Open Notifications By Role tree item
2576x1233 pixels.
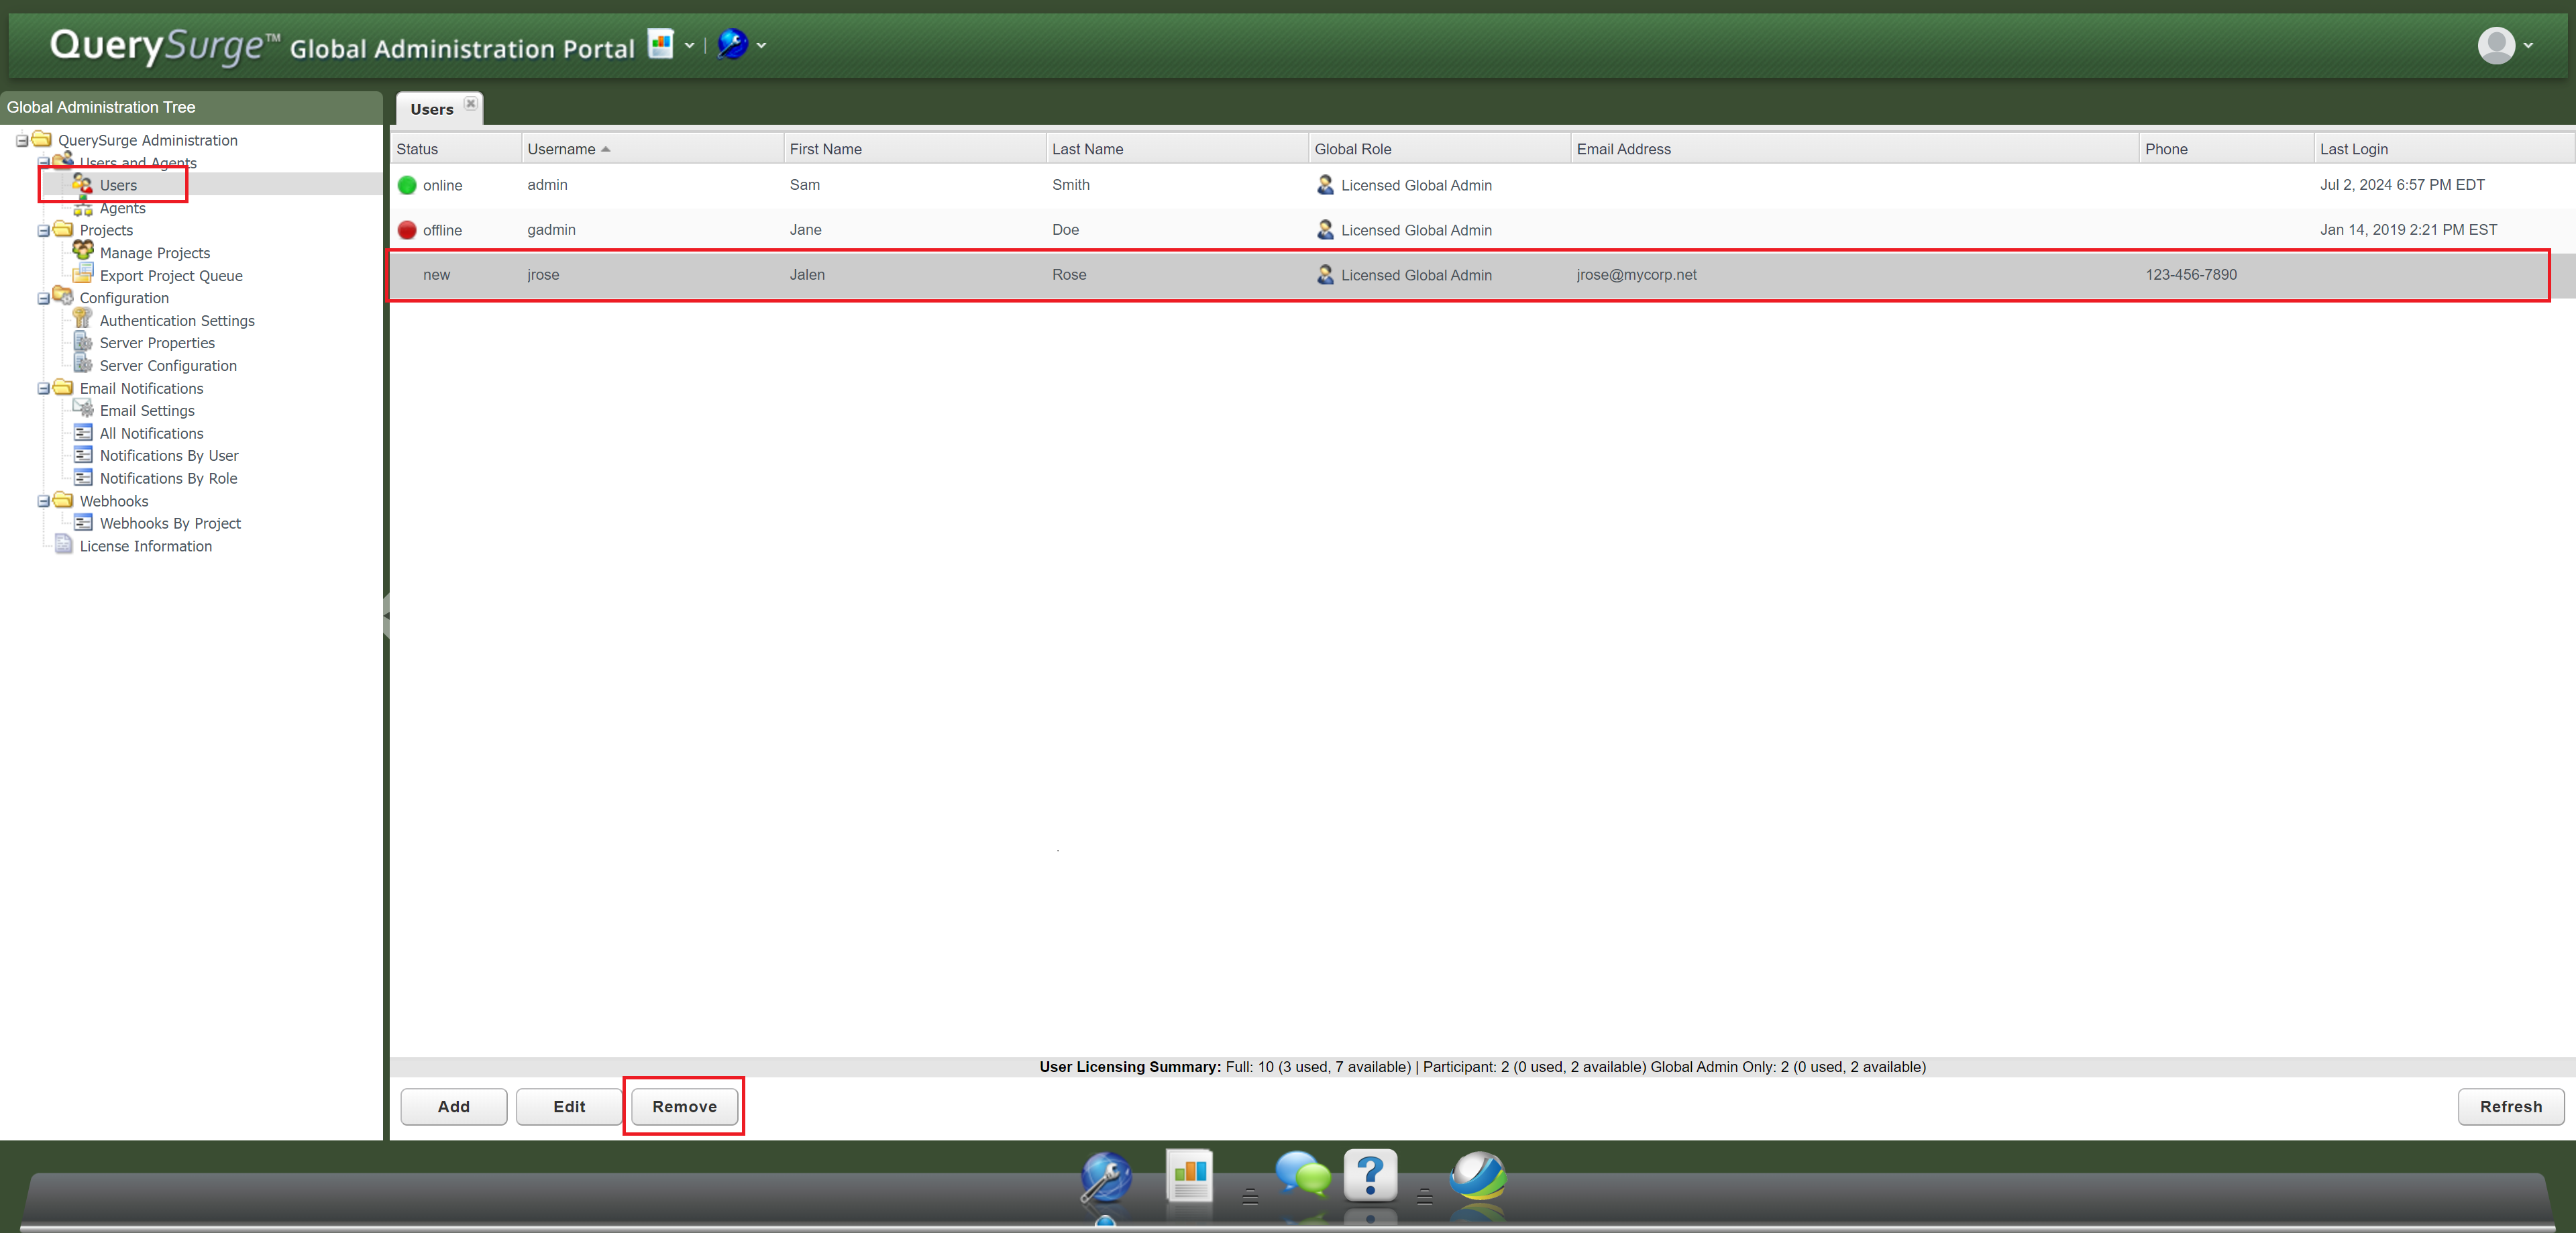click(168, 479)
